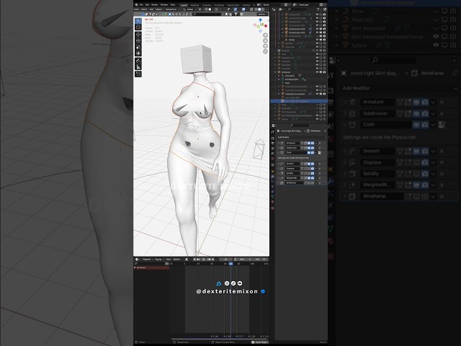Open the viewport Object menu
The image size is (461, 346).
tap(158, 9)
